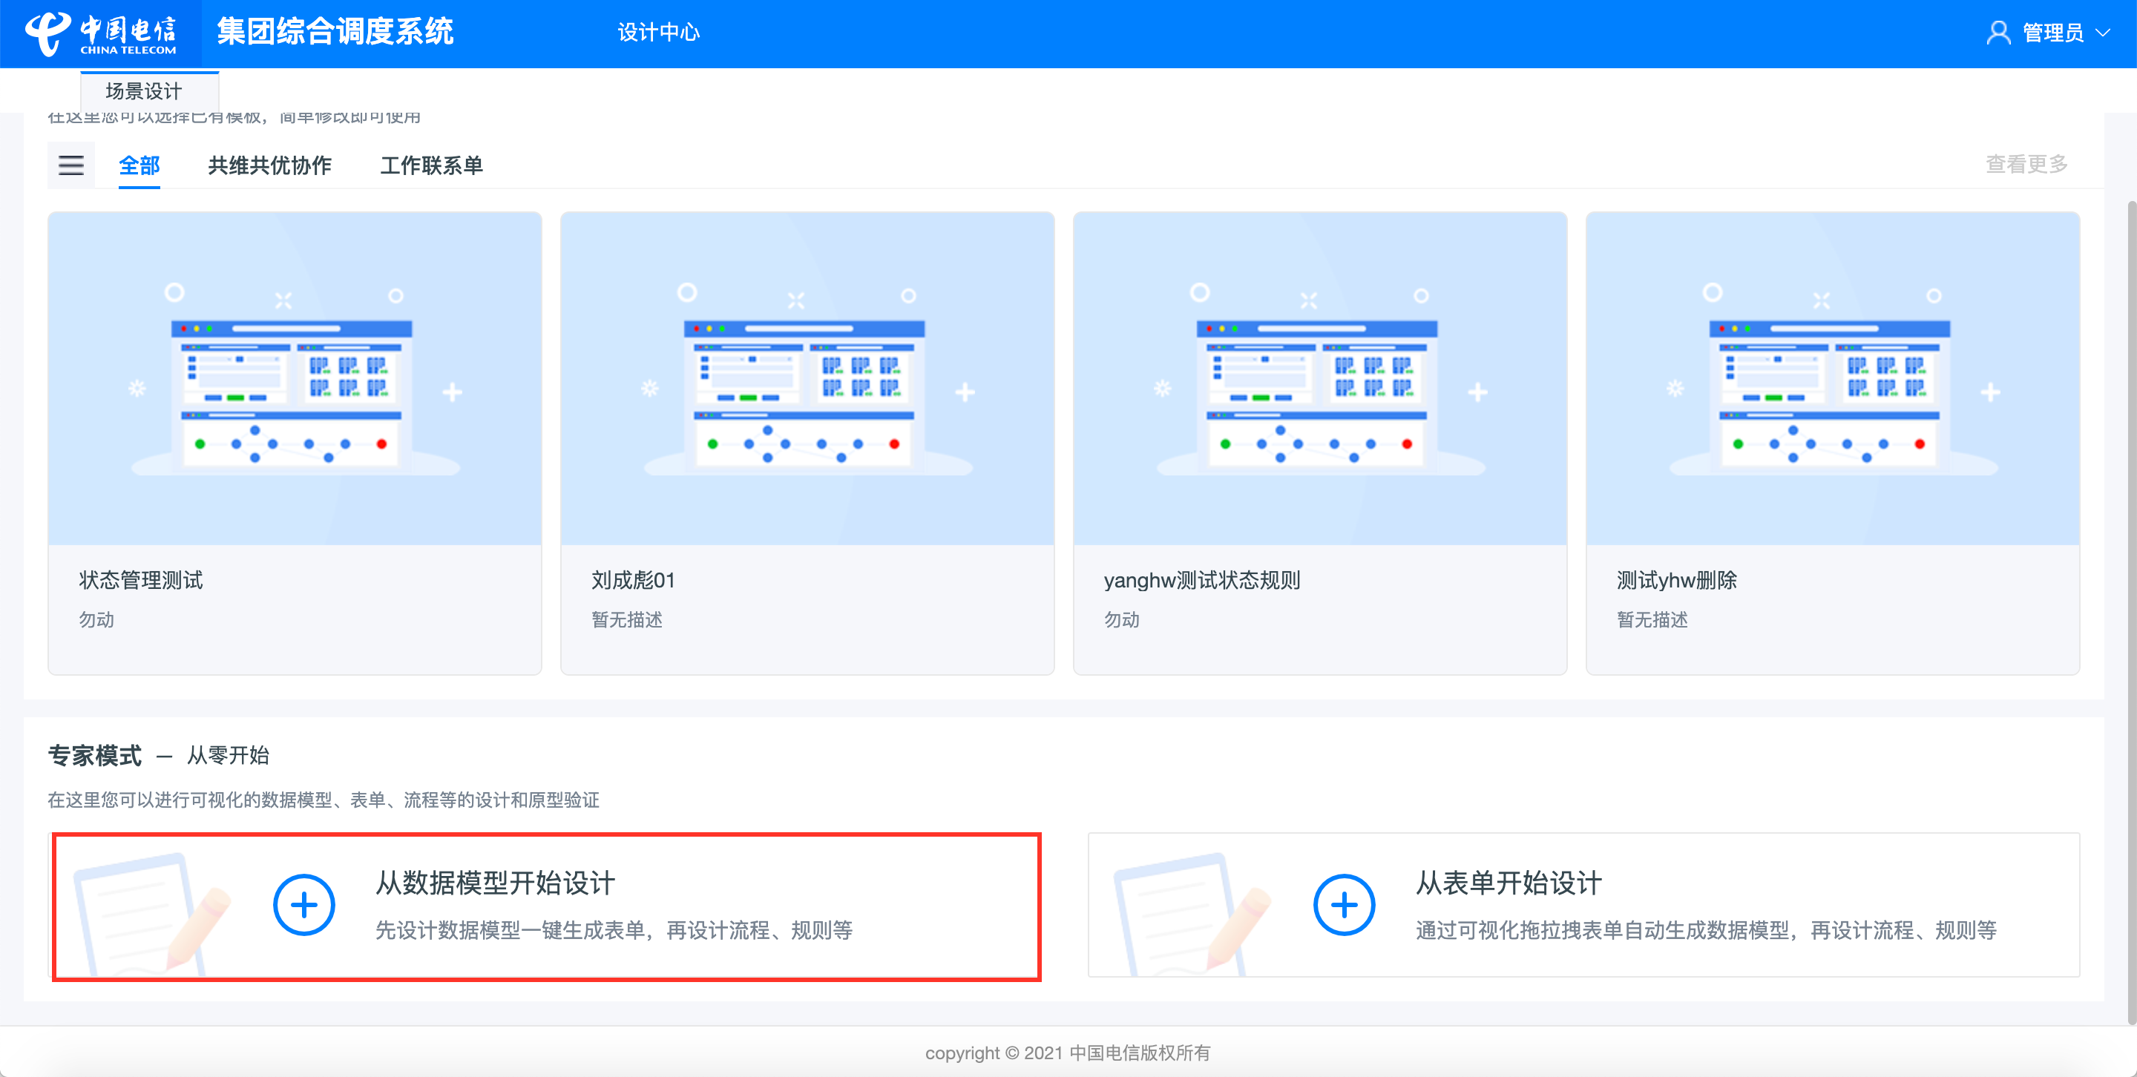Click the administrator user avatar icon
This screenshot has height=1077, width=2137.
point(1998,33)
